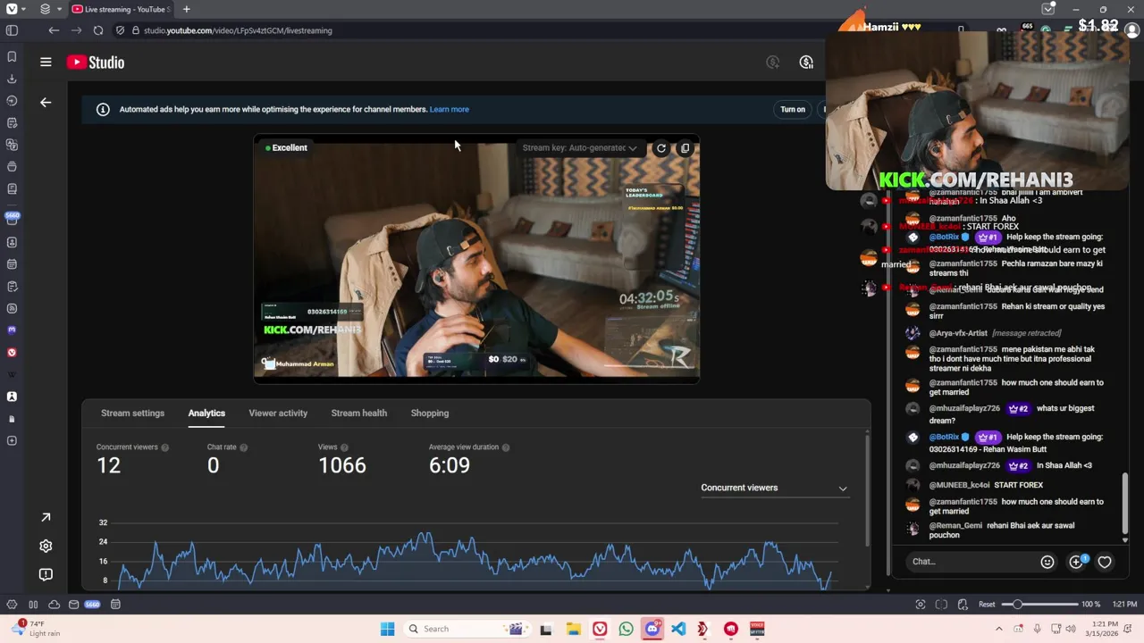The height and width of the screenshot is (643, 1144).
Task: Open emoji picker in chat box
Action: pos(1047,562)
